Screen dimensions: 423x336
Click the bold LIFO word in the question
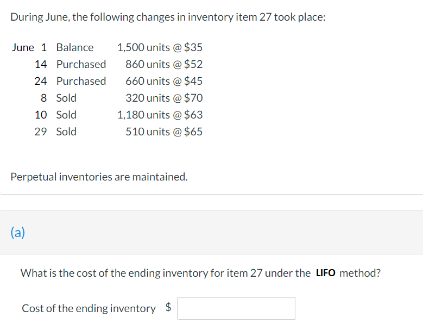point(325,273)
